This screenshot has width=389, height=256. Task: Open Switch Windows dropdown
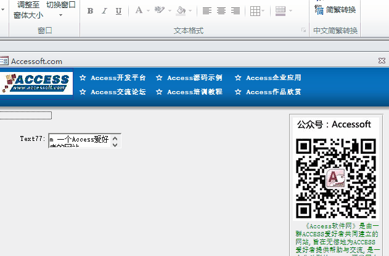[61, 9]
